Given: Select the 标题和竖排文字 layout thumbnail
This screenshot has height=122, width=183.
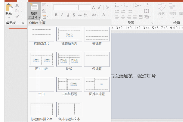Looking at the screenshot, I should click(x=41, y=109).
